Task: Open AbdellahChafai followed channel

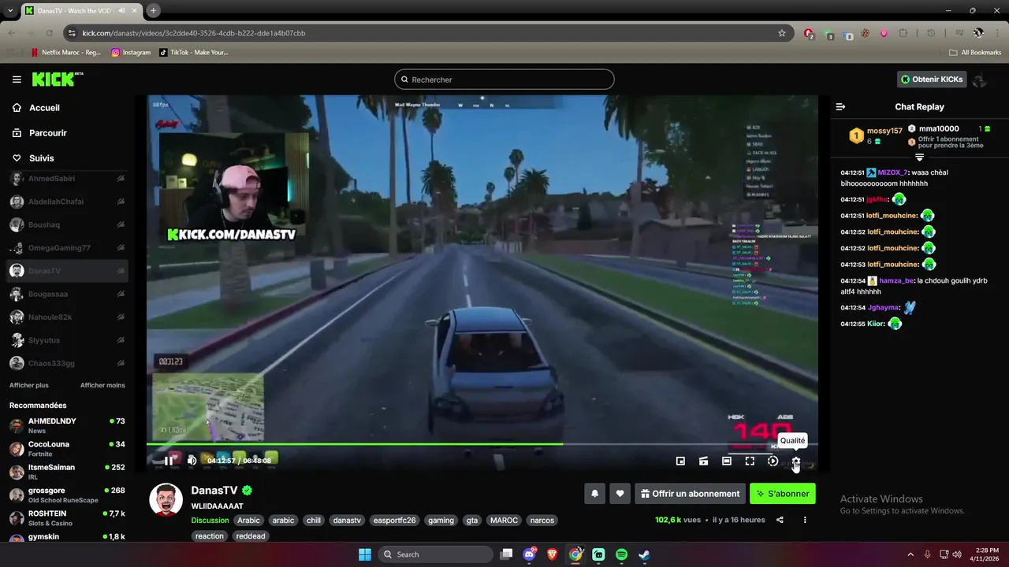Action: coord(67,202)
